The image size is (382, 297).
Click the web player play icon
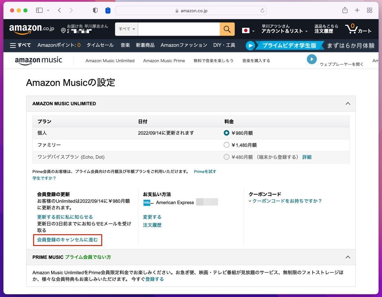click(x=312, y=59)
